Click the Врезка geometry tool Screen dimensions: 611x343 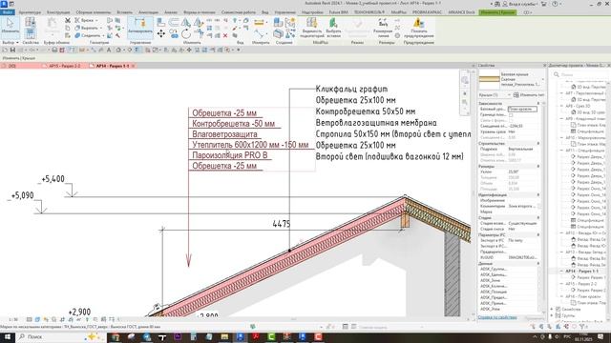click(x=87, y=20)
